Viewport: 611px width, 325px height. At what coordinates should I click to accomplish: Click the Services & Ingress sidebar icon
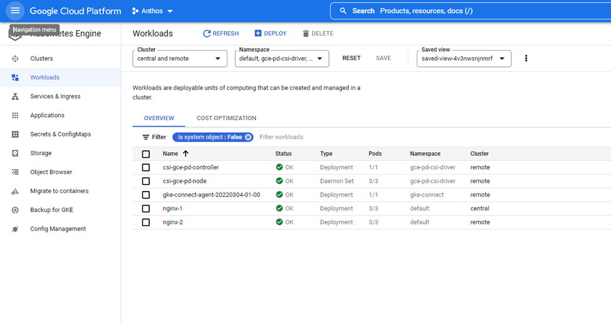[x=15, y=96]
